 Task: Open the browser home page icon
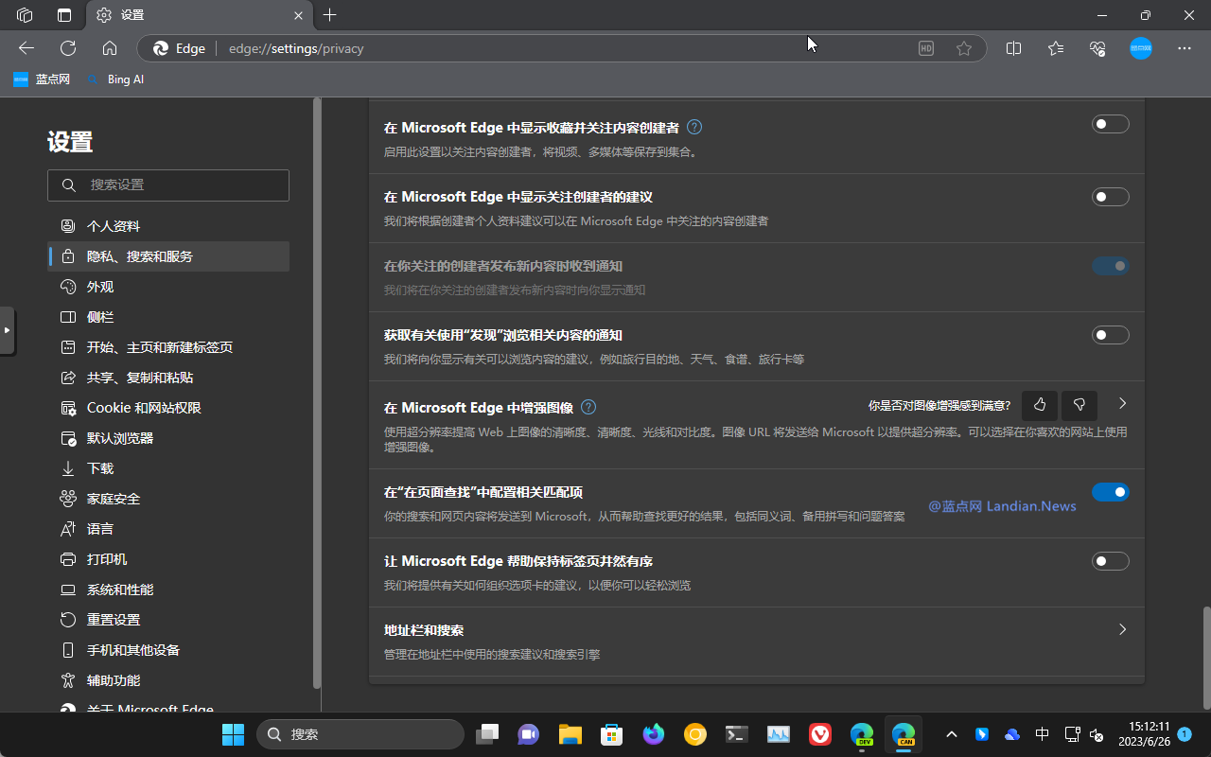coord(110,48)
